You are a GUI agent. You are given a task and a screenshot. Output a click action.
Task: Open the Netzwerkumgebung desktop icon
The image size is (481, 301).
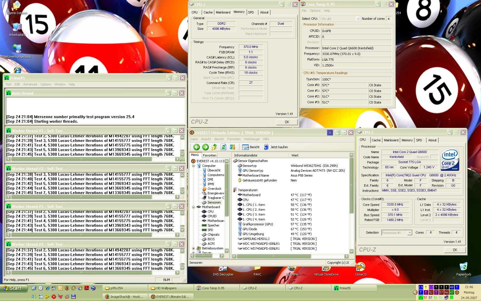(x=17, y=51)
